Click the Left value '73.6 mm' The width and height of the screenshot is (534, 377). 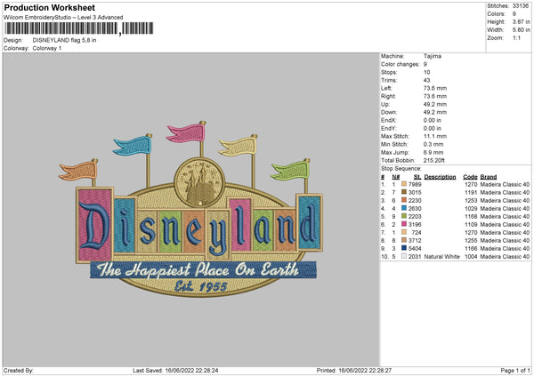pyautogui.click(x=435, y=88)
